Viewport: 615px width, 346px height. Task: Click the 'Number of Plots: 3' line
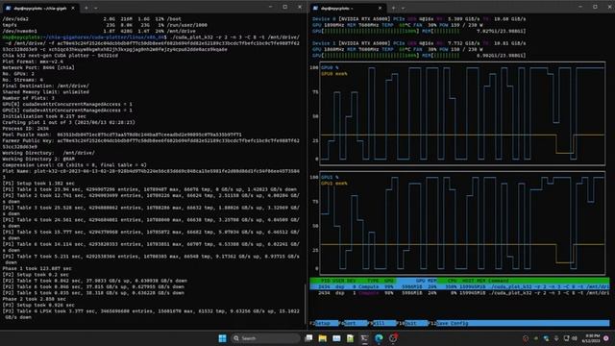click(x=28, y=98)
